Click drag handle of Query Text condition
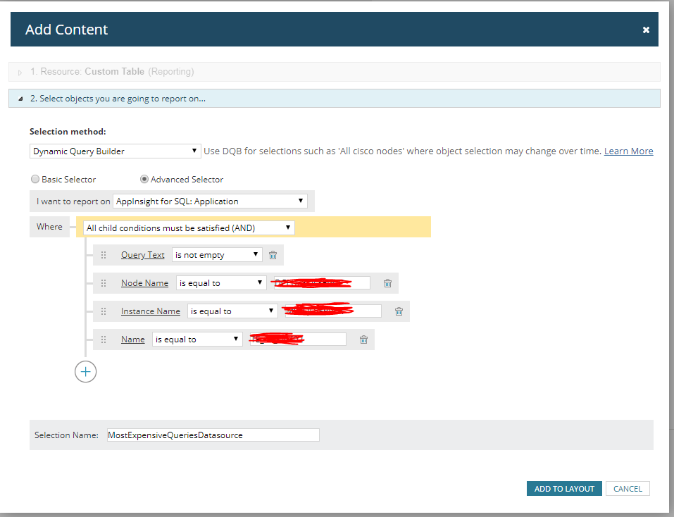Screen dimensions: 674x517 coord(103,255)
